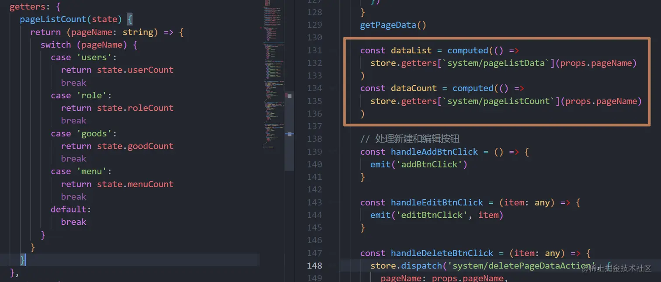Click the 'handleAddBtnClick' function name

[434, 152]
